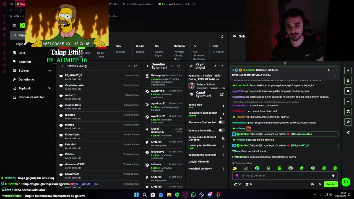Unpin the pinned Discord chat message
The image size is (354, 199).
point(329,70)
